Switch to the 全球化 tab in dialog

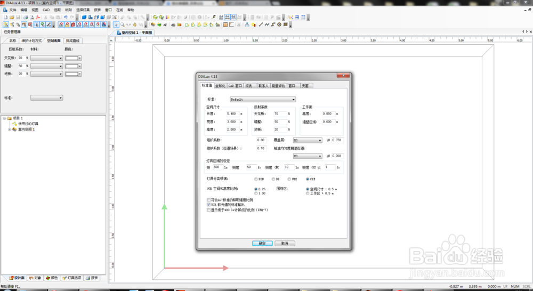pyautogui.click(x=220, y=86)
